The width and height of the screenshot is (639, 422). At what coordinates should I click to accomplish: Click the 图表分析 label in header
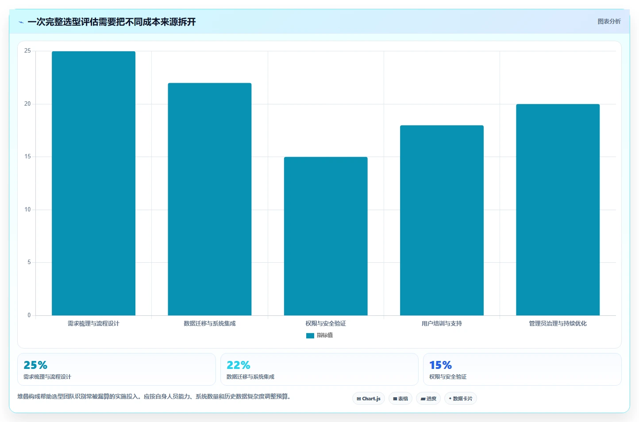tap(609, 21)
